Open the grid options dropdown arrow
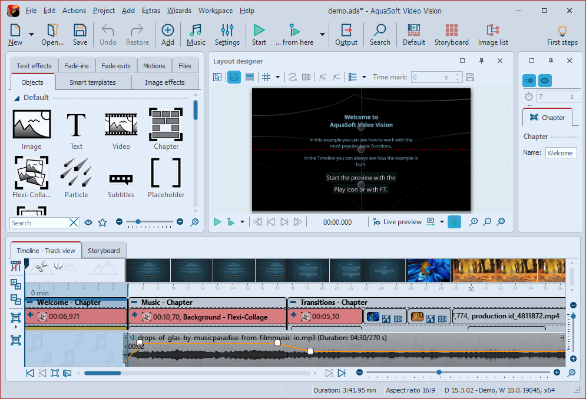 tap(277, 77)
